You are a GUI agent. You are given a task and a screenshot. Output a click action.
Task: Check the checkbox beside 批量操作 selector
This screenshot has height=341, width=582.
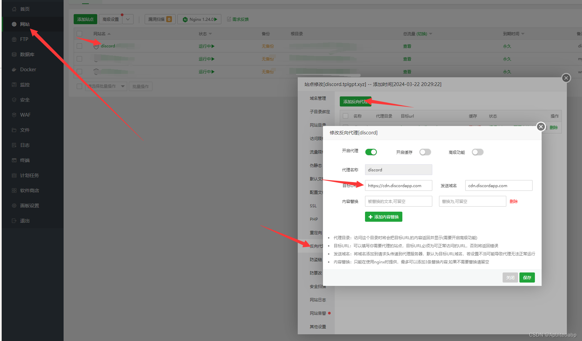click(x=79, y=86)
